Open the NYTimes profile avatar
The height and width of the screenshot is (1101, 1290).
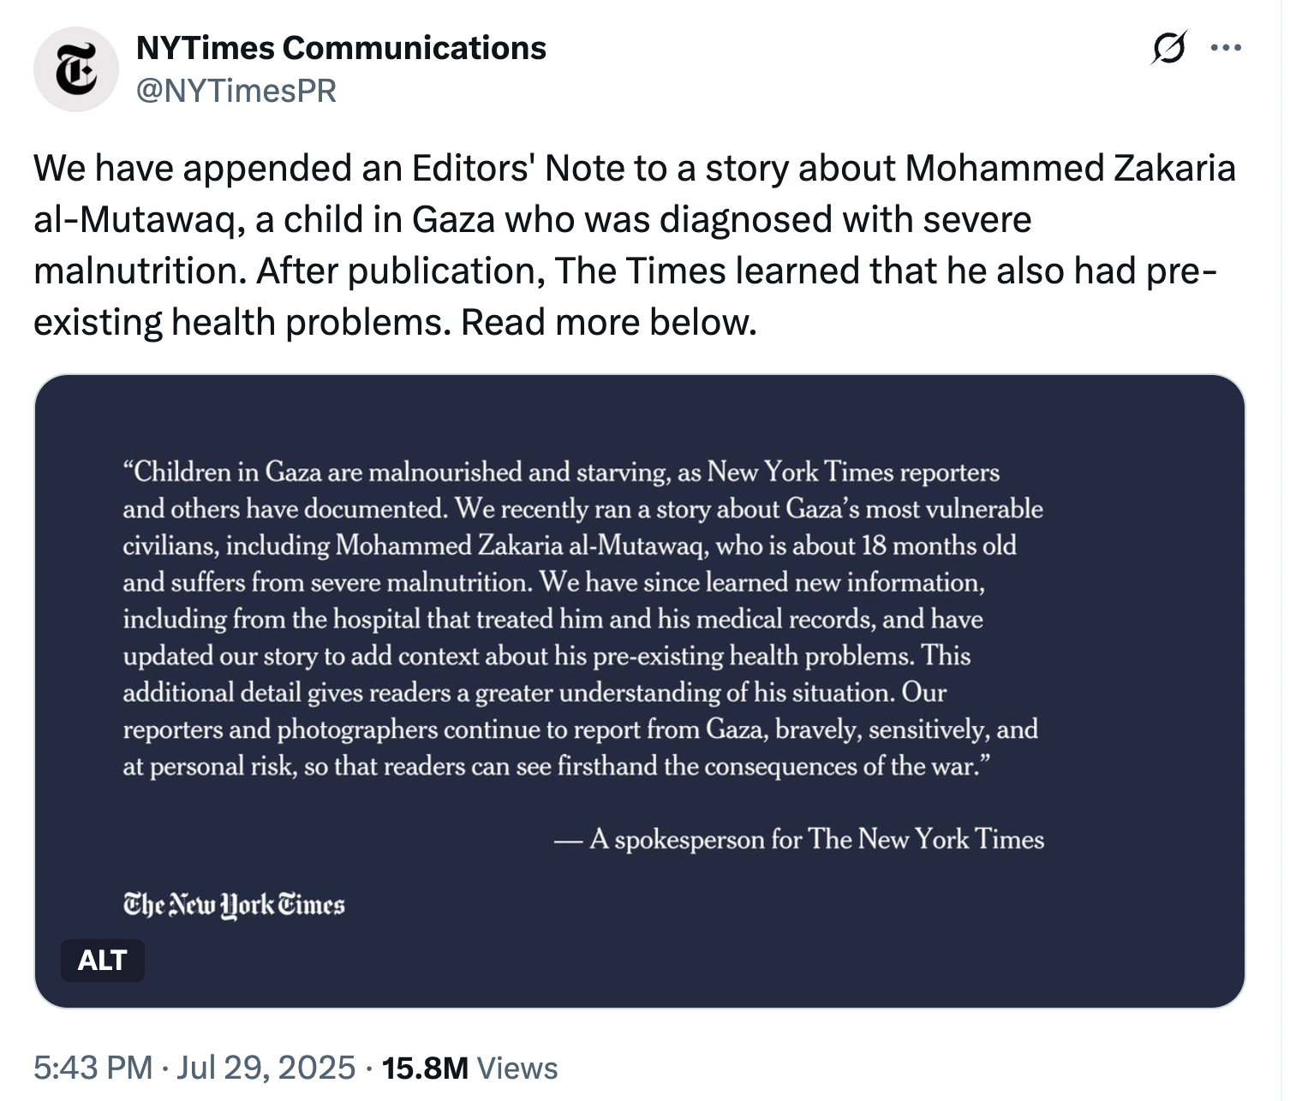click(x=75, y=69)
